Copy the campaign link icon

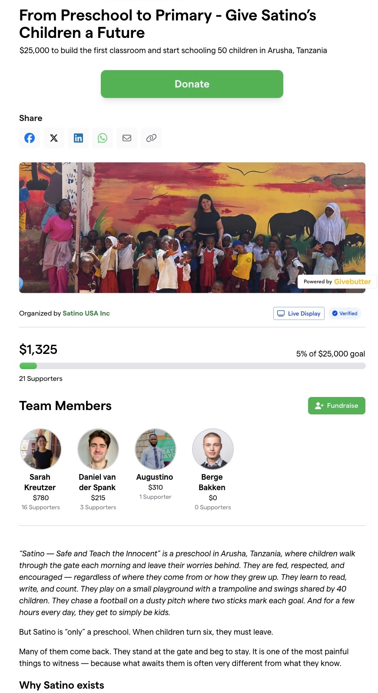pyautogui.click(x=151, y=138)
